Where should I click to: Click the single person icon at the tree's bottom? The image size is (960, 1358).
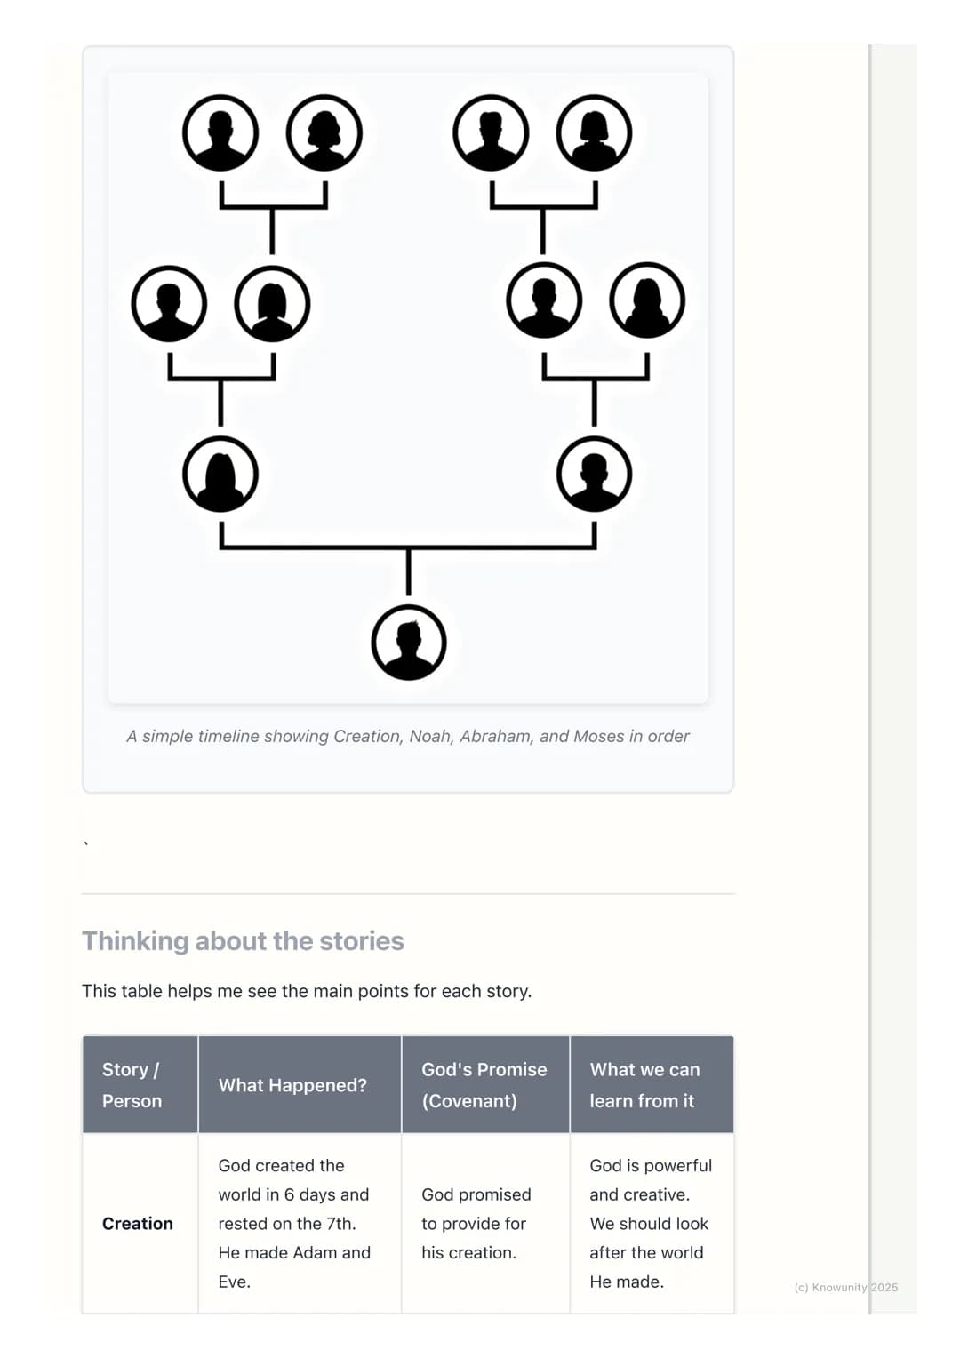click(409, 643)
